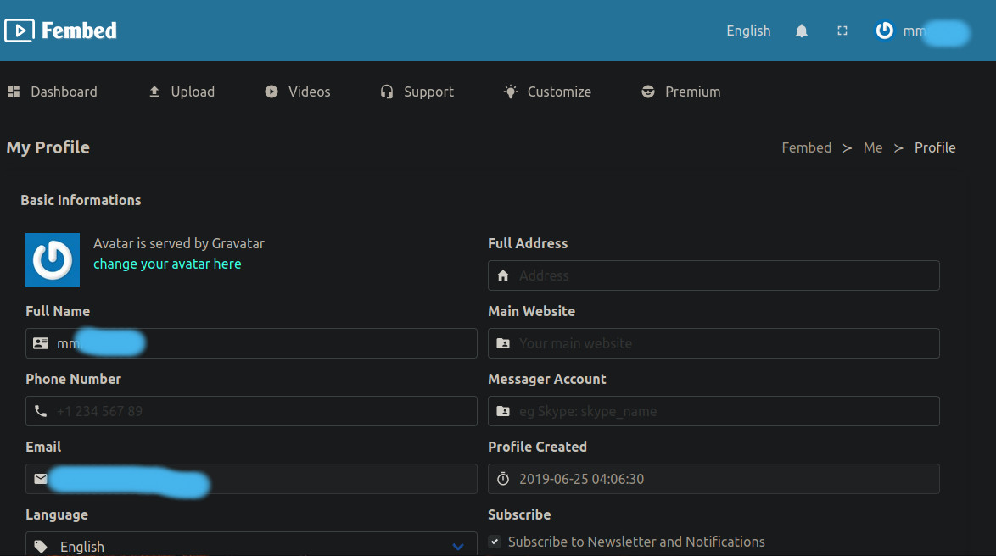
Task: Click the Customize lightbulb icon
Action: (511, 92)
